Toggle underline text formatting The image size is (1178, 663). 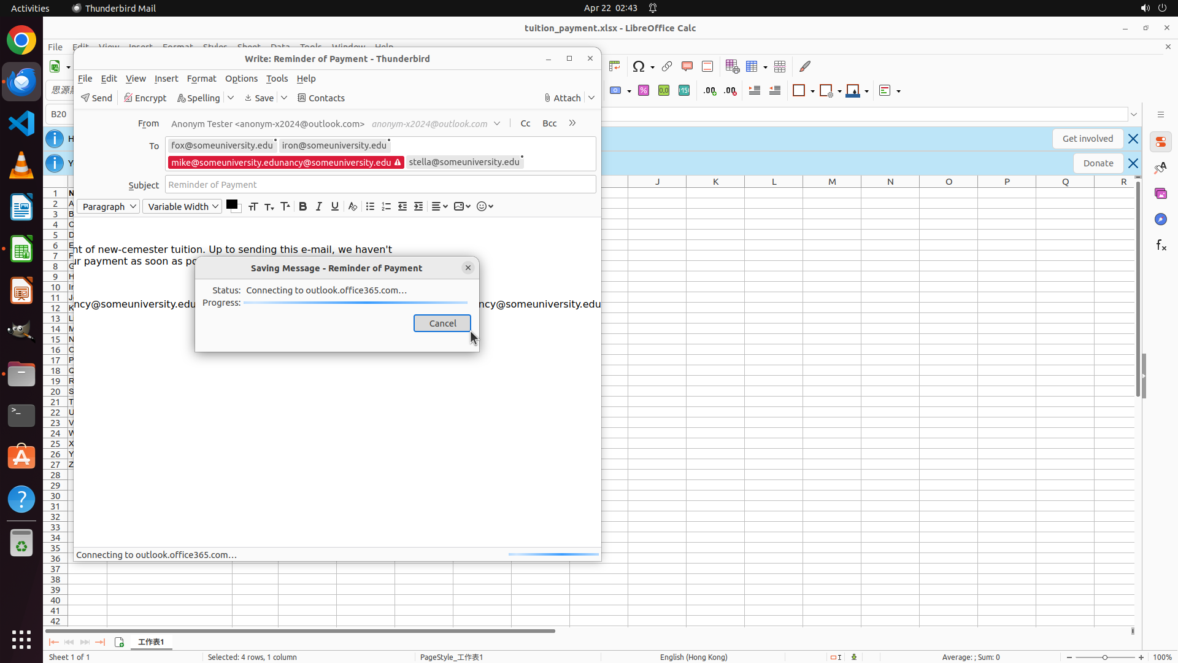335,207
